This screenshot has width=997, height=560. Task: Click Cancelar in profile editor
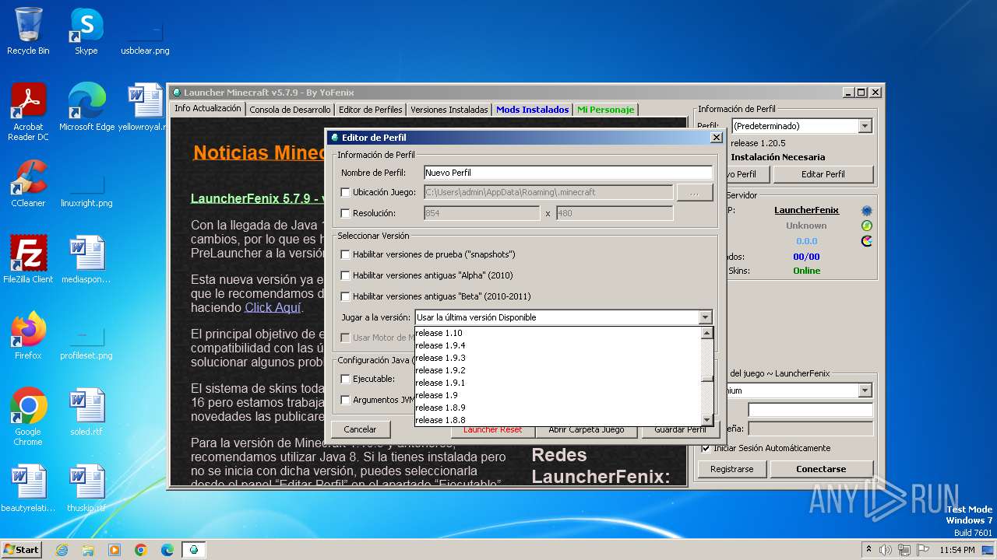(360, 429)
